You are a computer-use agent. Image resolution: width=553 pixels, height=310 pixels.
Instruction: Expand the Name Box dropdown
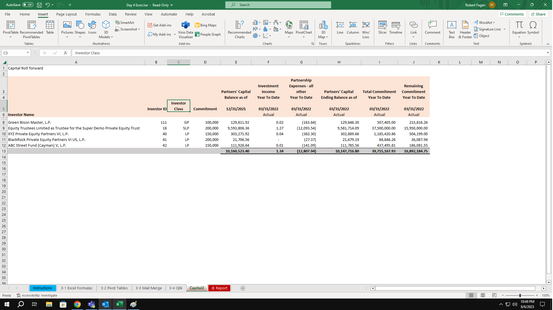(28, 53)
